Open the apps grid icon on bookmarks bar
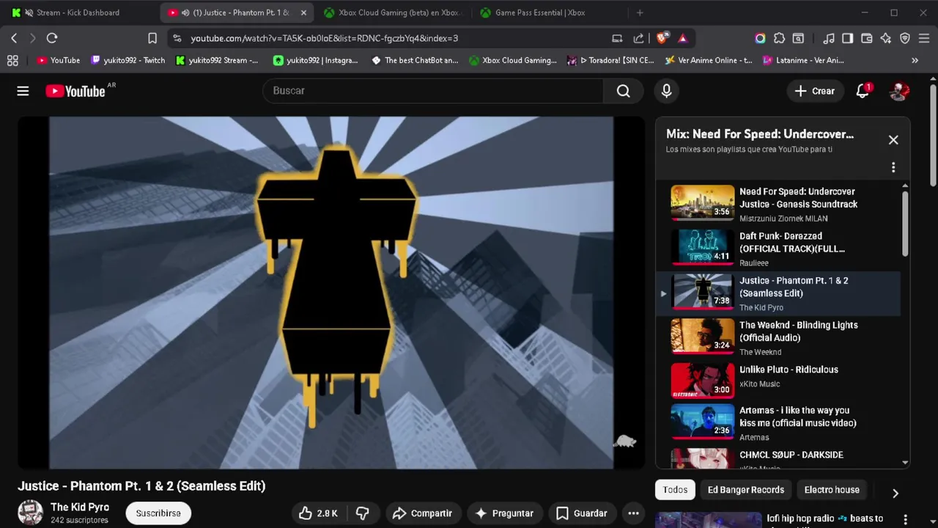Viewport: 938px width, 528px height. coord(12,60)
